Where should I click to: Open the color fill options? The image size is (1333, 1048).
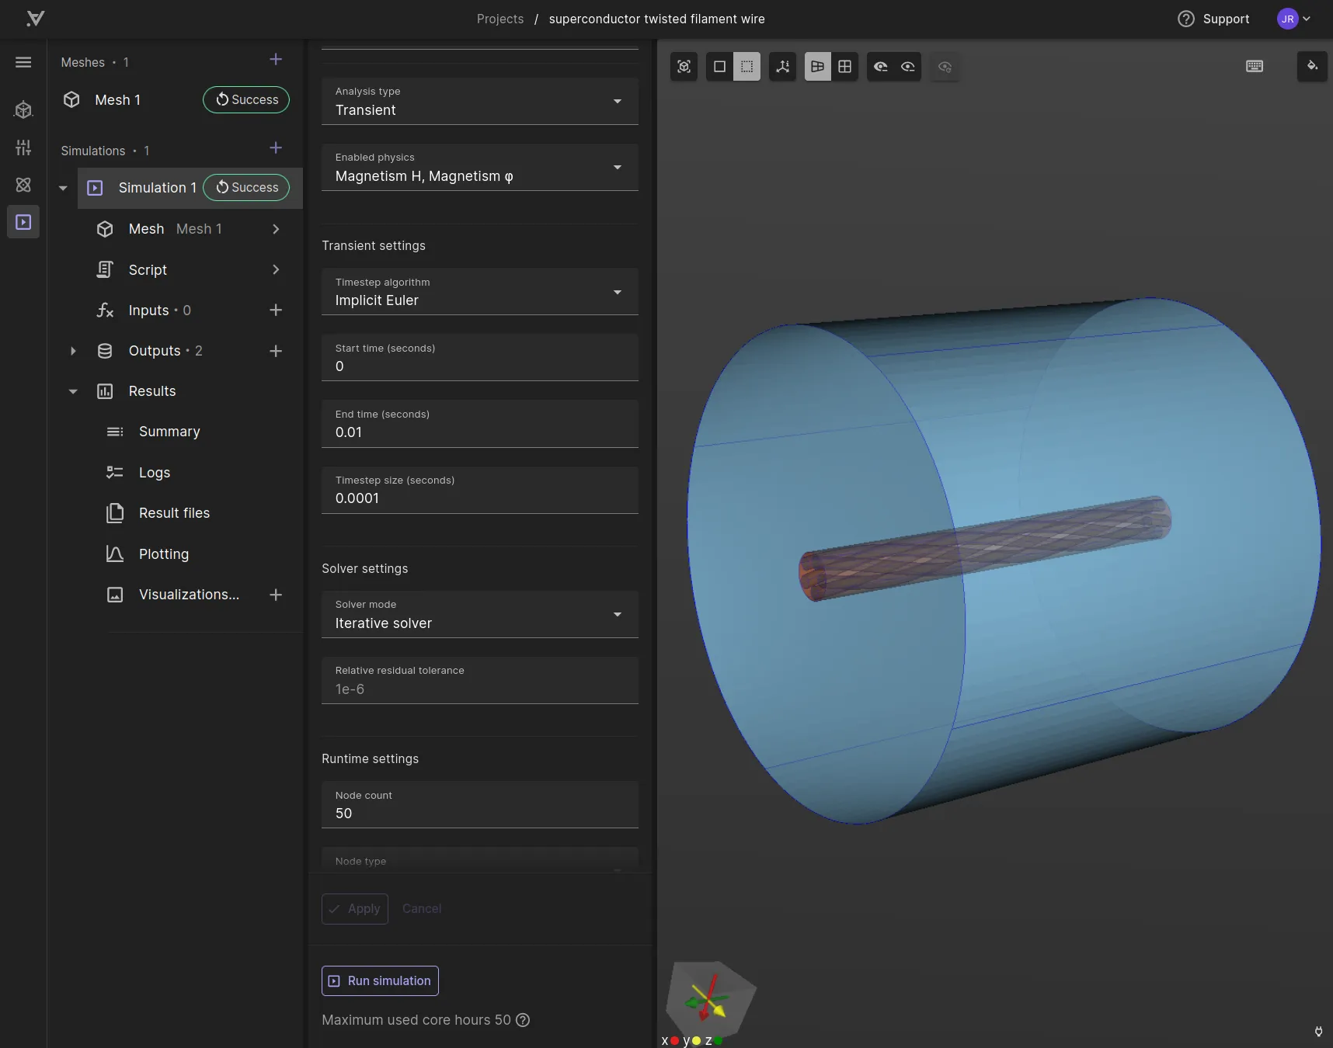(x=1312, y=67)
